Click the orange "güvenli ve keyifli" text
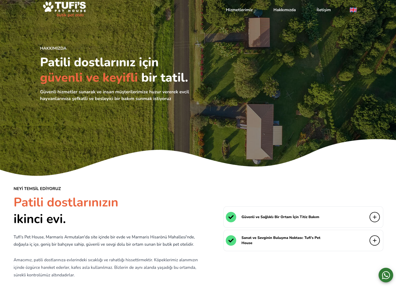 tap(89, 78)
